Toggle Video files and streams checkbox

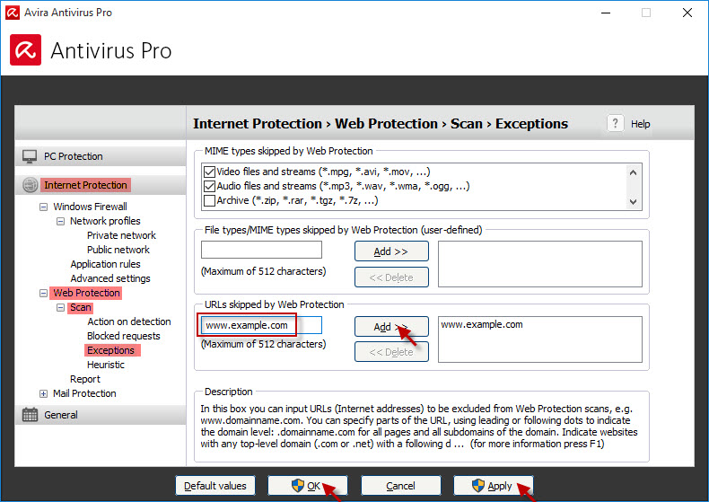(209, 172)
